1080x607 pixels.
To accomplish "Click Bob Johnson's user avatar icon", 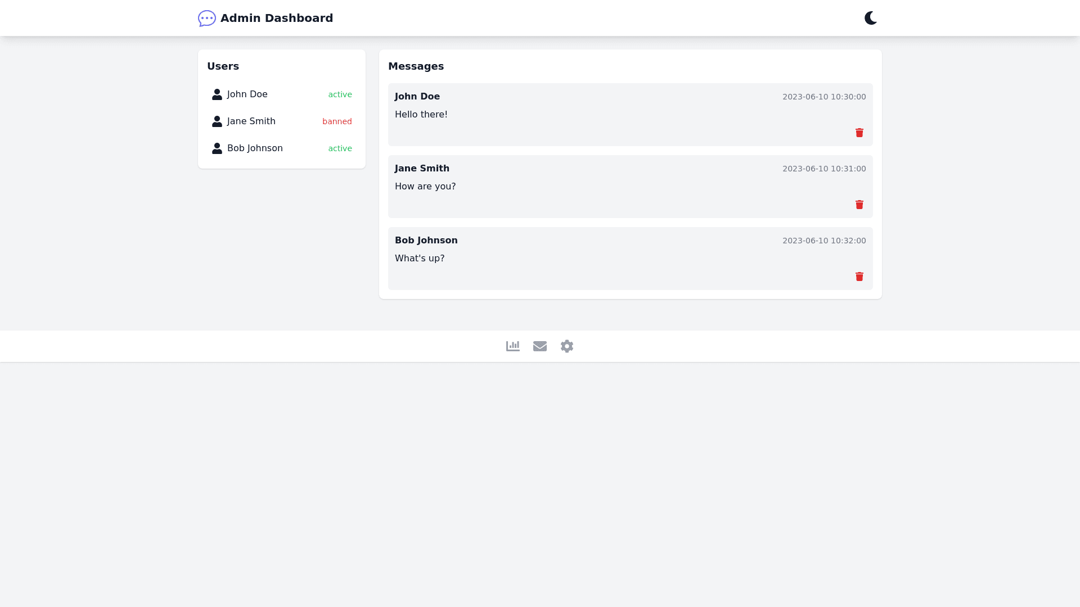I will [217, 148].
